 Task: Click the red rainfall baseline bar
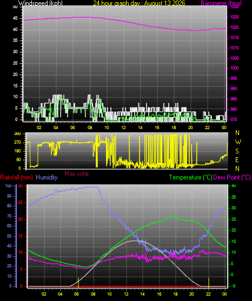tap(127, 286)
